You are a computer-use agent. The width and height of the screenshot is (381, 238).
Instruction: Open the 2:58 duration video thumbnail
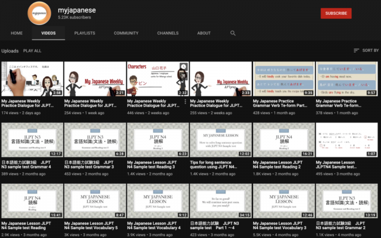coord(32,79)
